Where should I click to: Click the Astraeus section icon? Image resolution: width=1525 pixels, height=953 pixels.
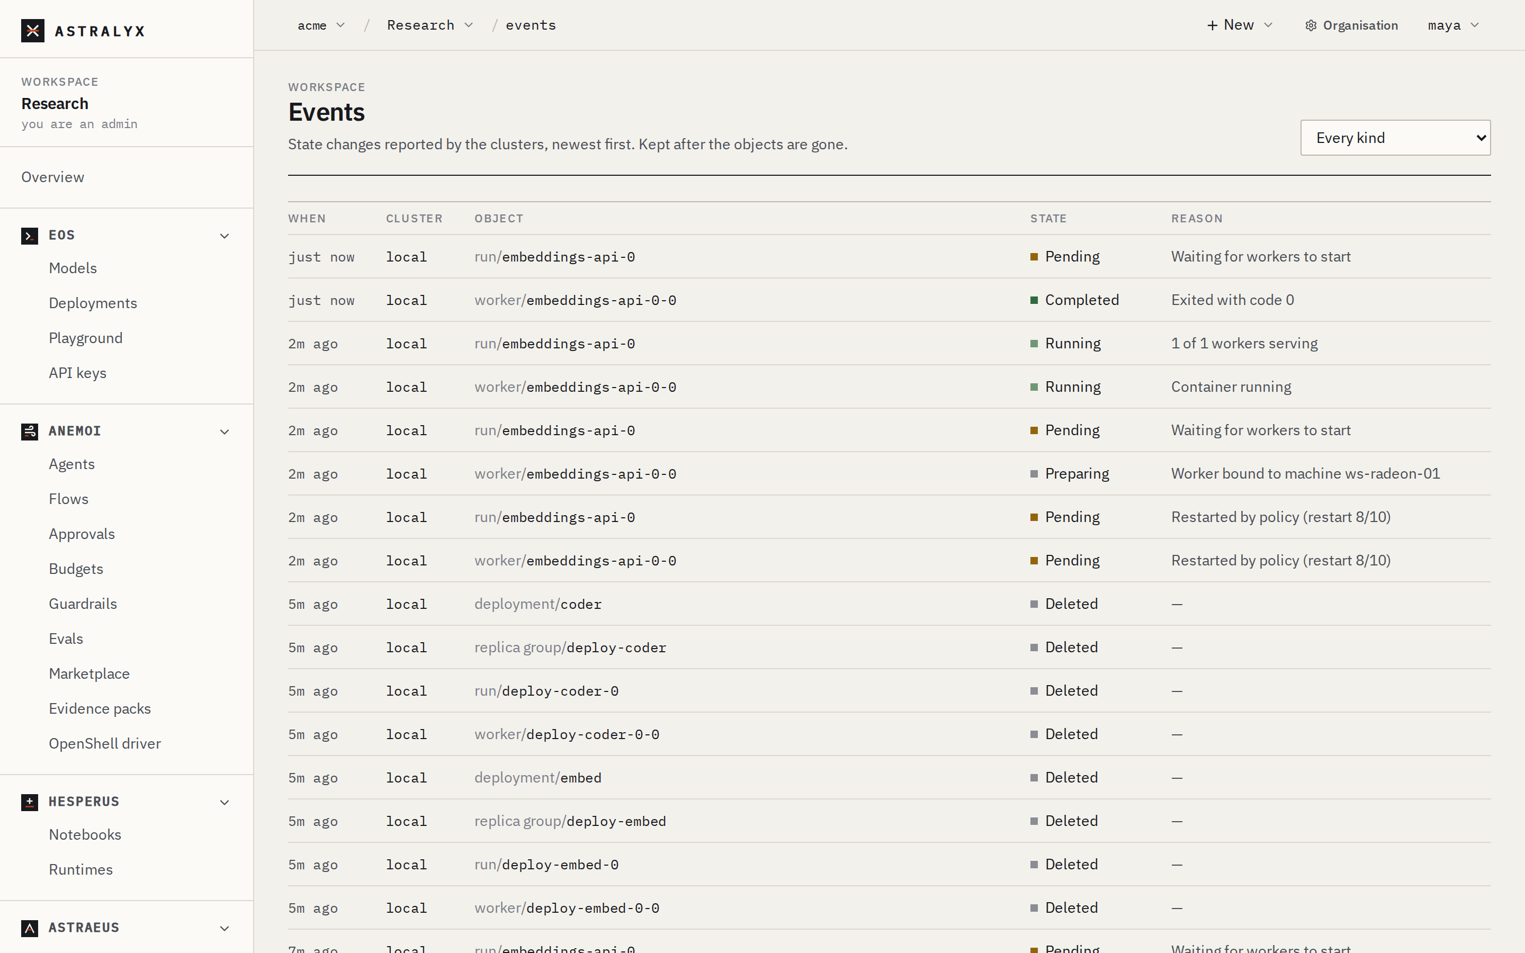tap(30, 929)
